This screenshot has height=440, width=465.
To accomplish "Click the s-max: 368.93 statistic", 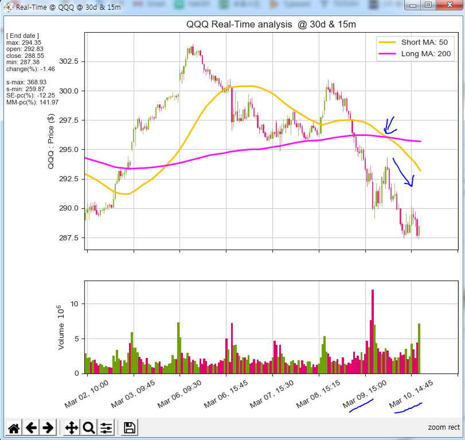I will 26,82.
